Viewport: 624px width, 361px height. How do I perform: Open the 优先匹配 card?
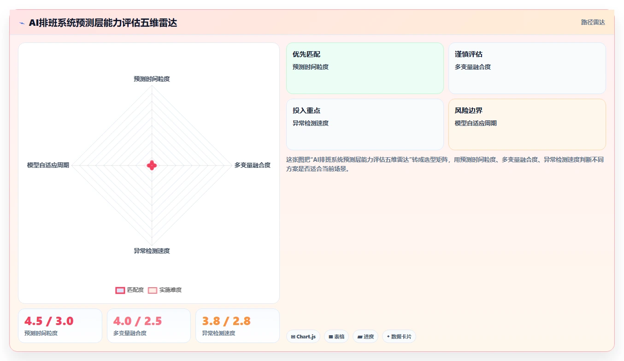pyautogui.click(x=365, y=68)
